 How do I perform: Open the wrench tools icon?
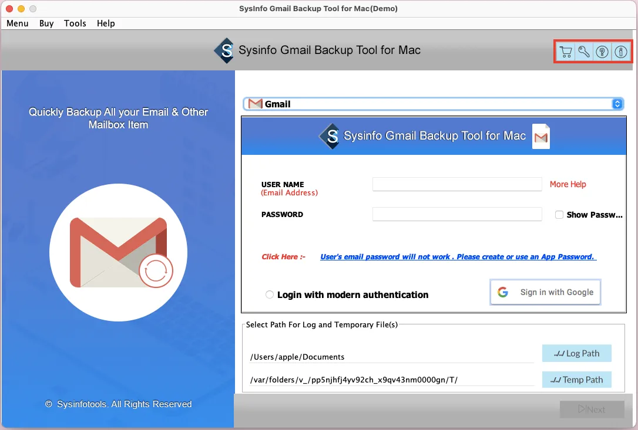[583, 52]
